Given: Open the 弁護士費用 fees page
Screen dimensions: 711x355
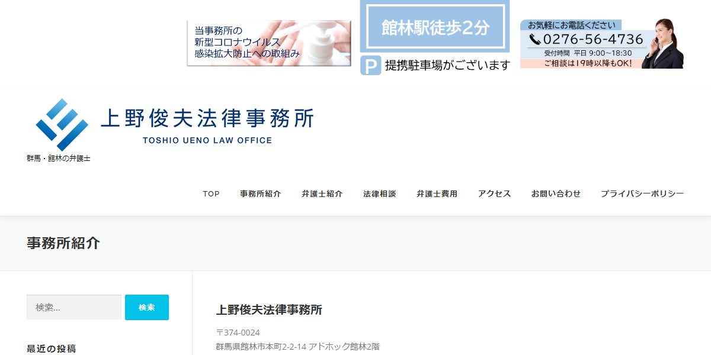Looking at the screenshot, I should pyautogui.click(x=437, y=194).
